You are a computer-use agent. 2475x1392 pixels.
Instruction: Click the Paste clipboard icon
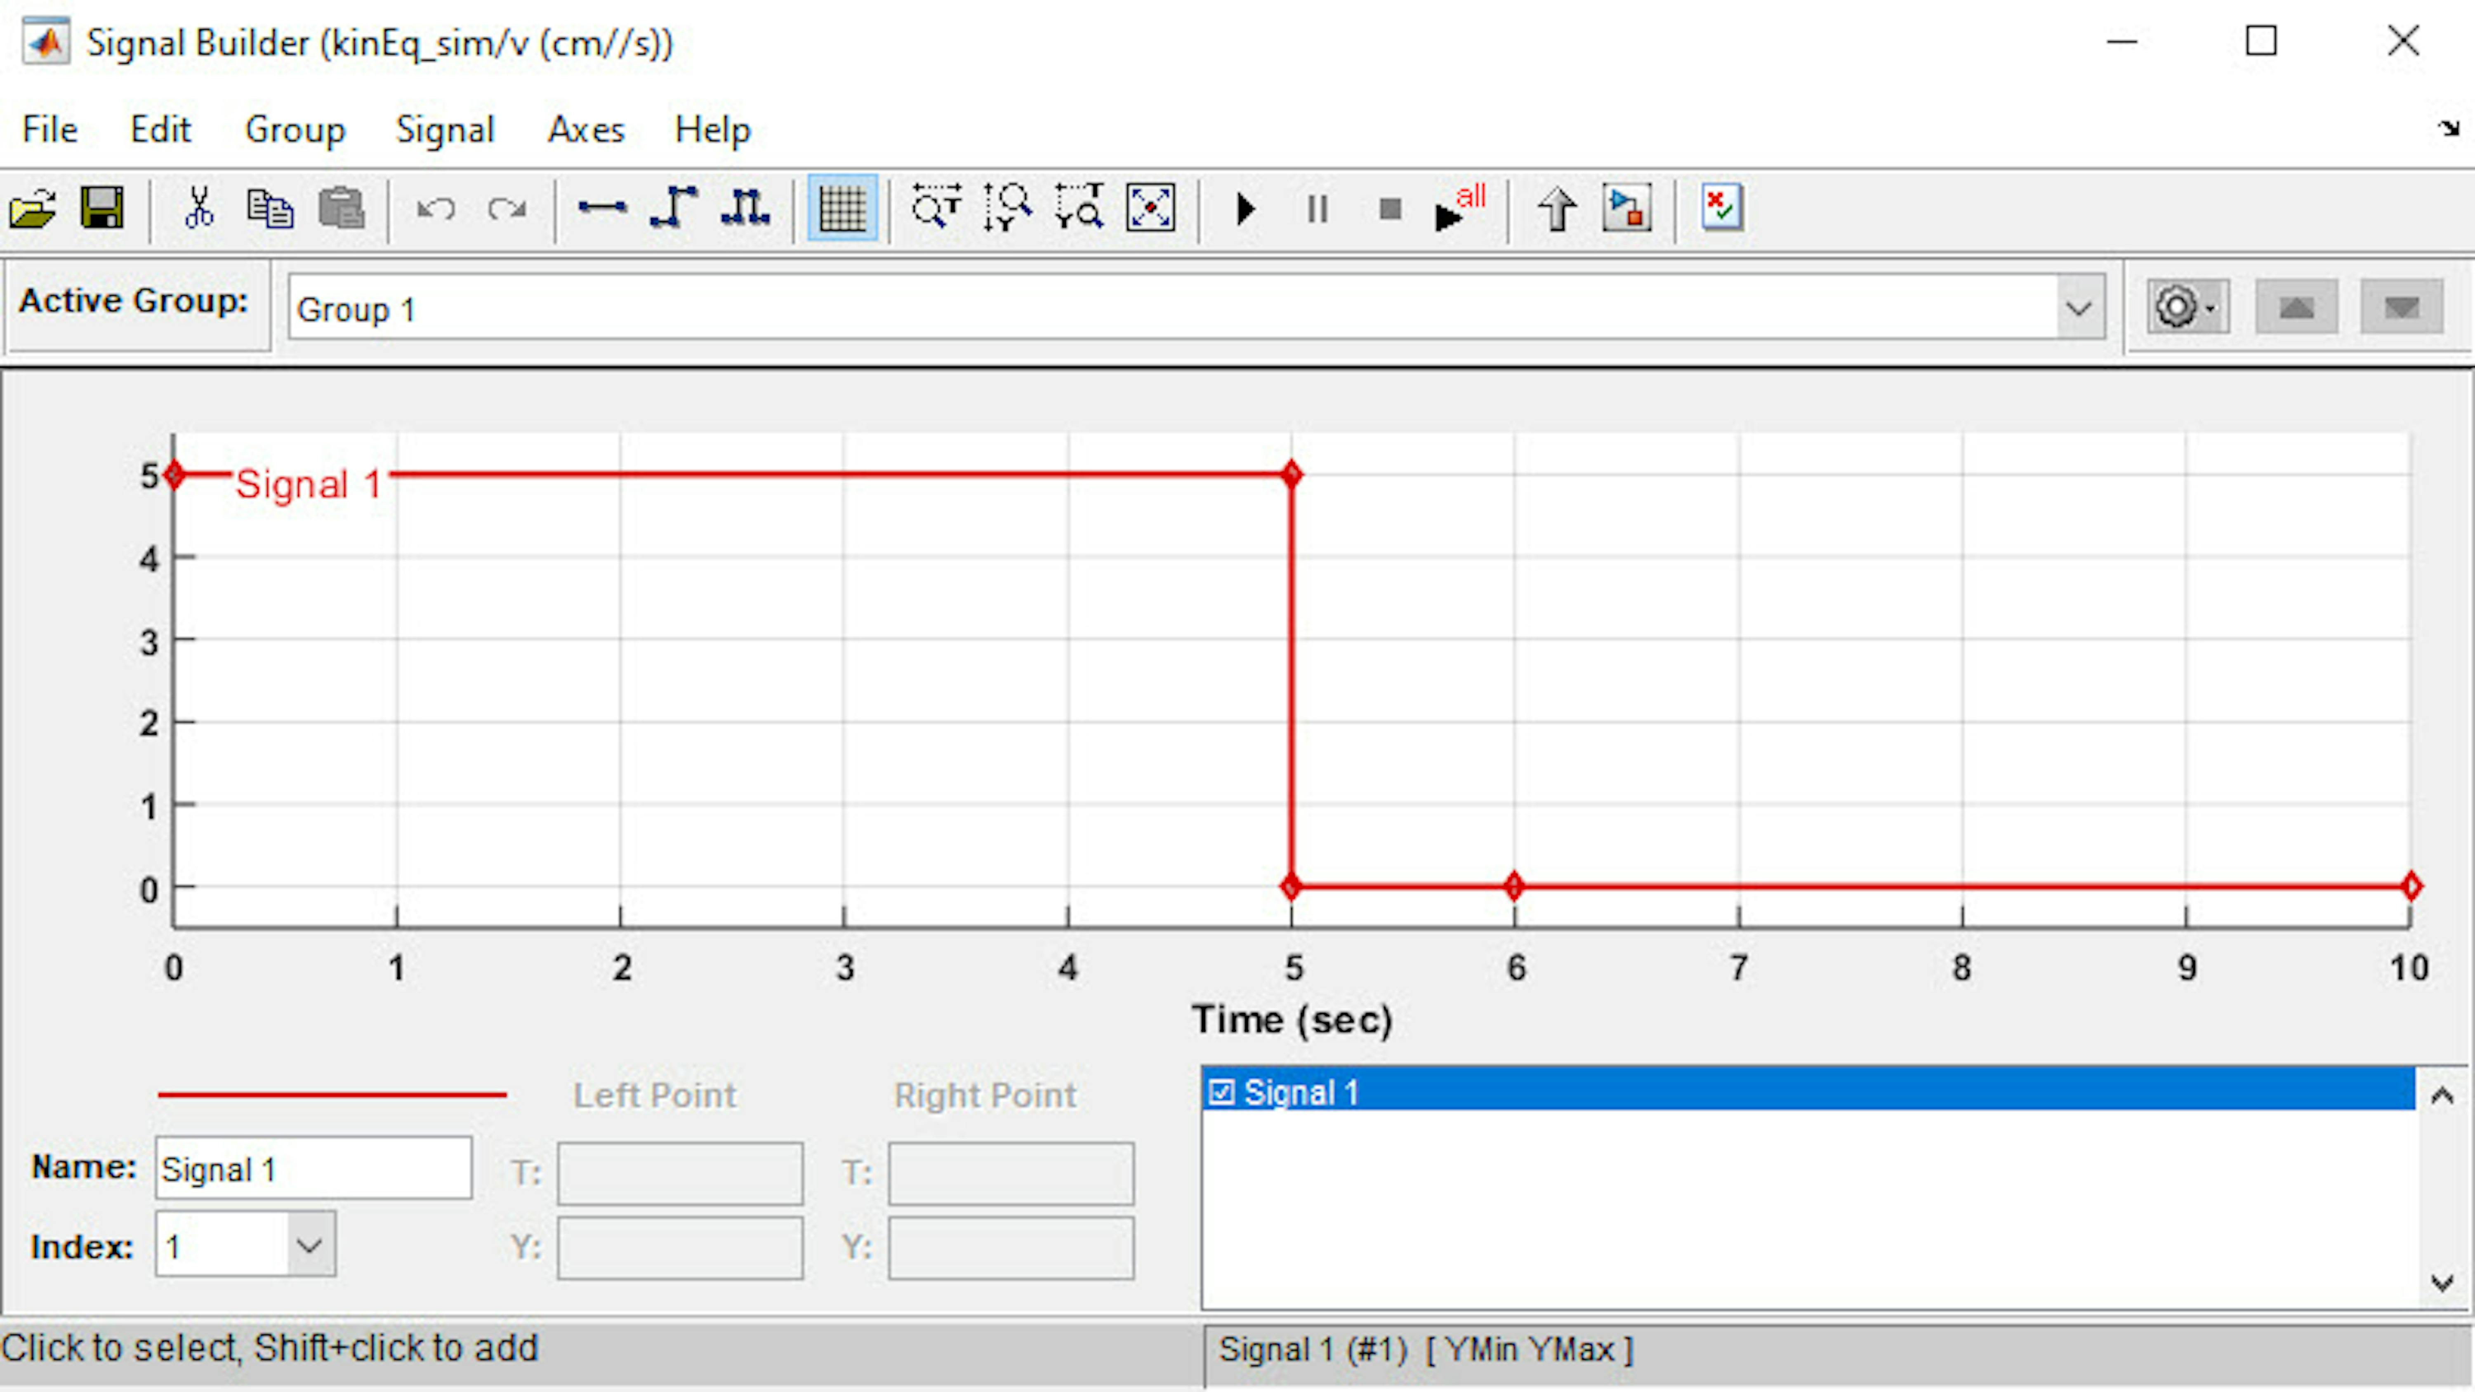(x=341, y=208)
